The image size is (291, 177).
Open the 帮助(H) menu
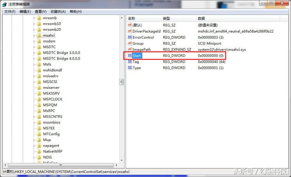coord(76,12)
